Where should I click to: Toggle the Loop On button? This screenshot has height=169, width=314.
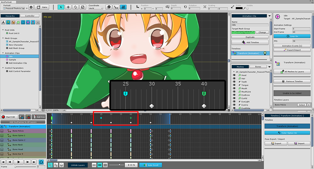292,36
